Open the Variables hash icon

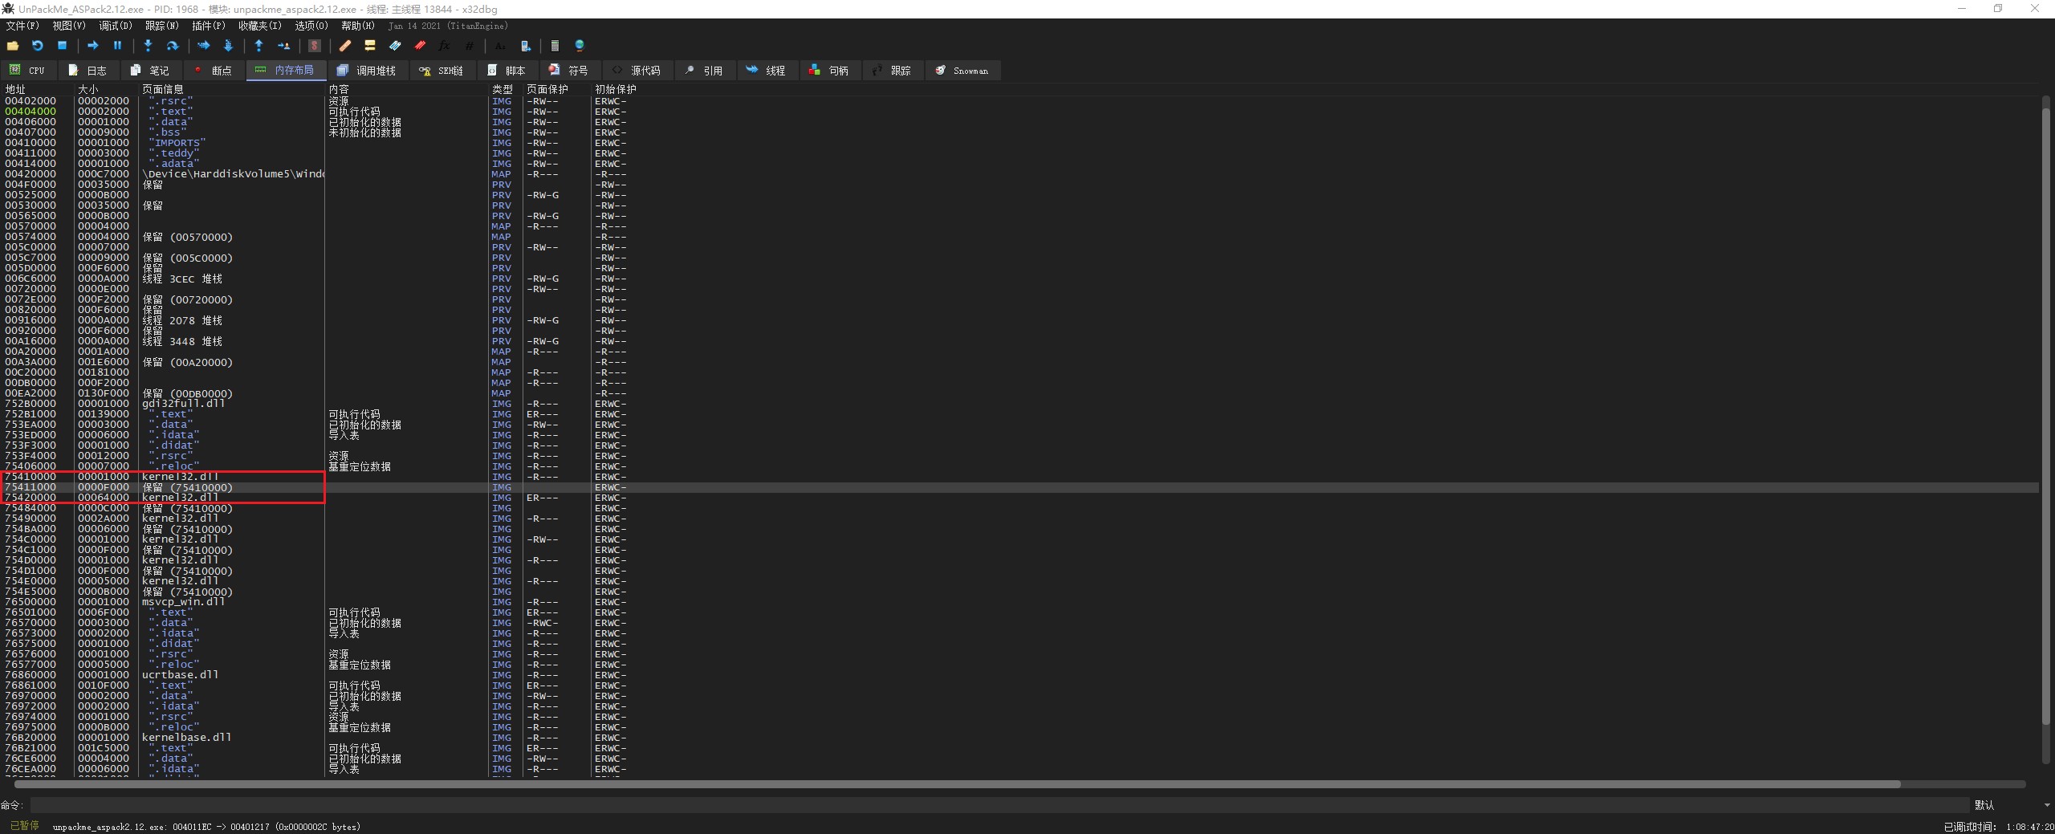point(470,46)
